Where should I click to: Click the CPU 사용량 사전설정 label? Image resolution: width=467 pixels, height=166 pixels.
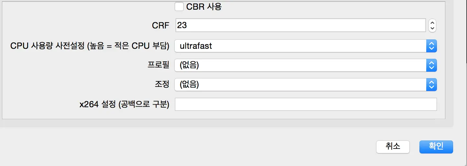tap(90, 46)
